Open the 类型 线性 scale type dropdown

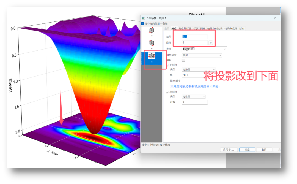pyautogui.click(x=204, y=49)
